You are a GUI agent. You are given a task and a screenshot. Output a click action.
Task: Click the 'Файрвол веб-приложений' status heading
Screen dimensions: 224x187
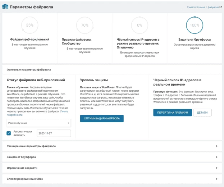[x=30, y=40]
